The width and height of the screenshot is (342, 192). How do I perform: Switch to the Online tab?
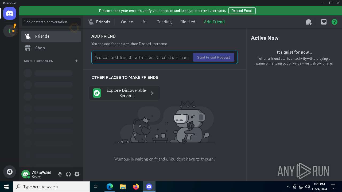point(127,22)
